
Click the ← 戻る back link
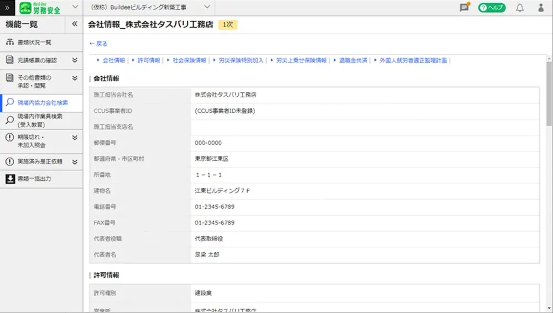[98, 44]
